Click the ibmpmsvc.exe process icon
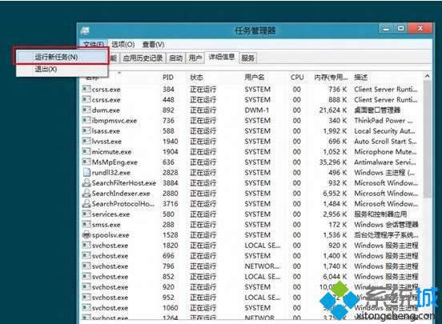This screenshot has width=442, height=324. [x=86, y=120]
